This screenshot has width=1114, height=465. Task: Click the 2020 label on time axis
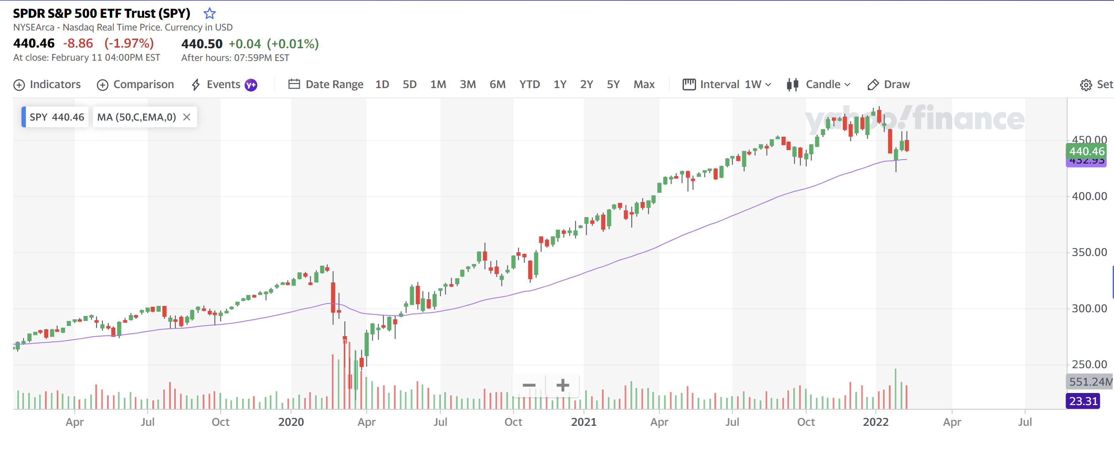[291, 422]
